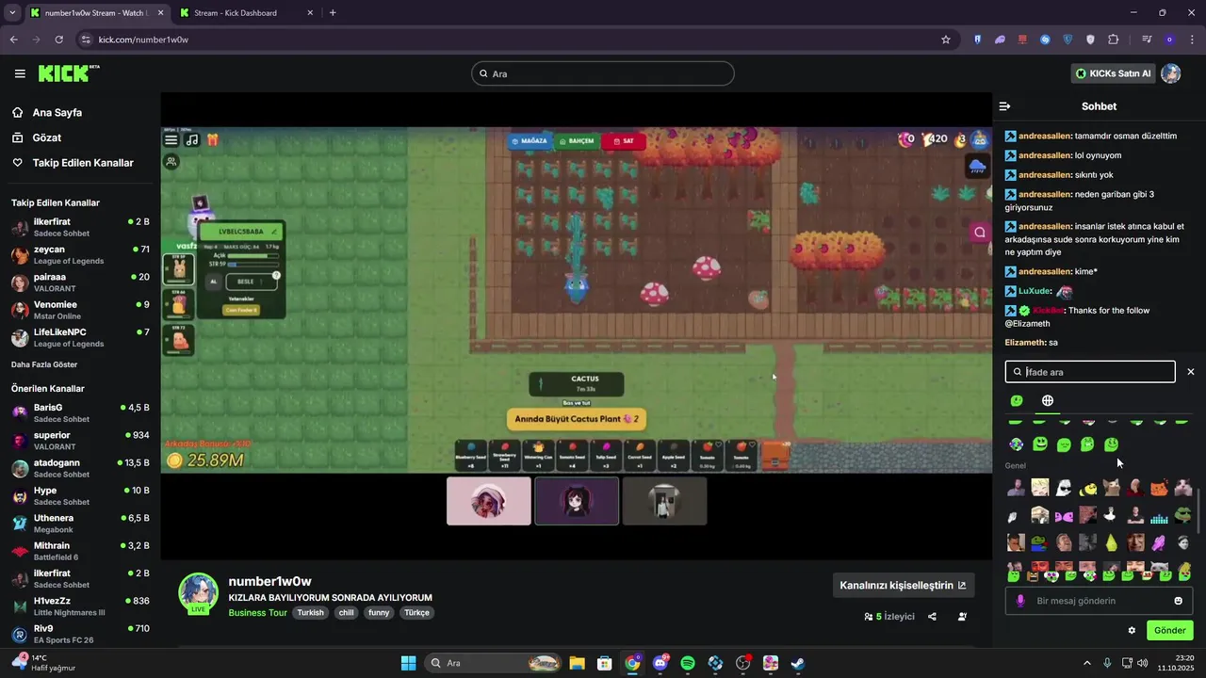Click the number1w0w streamer avatar
Screen dimensions: 1206x678
coord(199,593)
